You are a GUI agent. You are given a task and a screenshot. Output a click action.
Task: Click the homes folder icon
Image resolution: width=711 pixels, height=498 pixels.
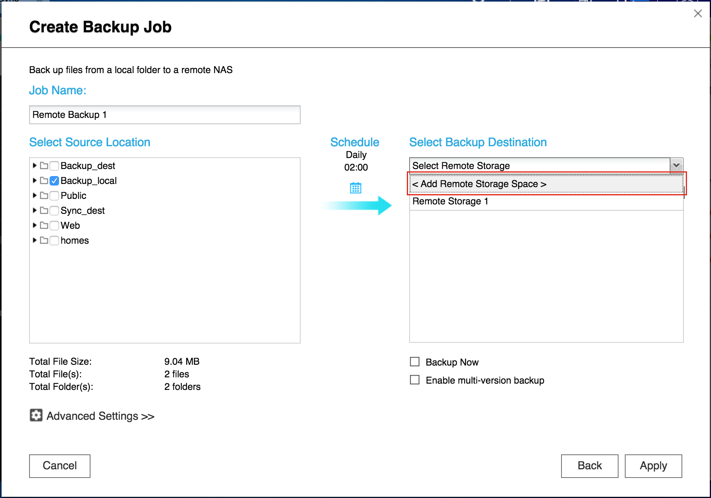click(x=44, y=241)
